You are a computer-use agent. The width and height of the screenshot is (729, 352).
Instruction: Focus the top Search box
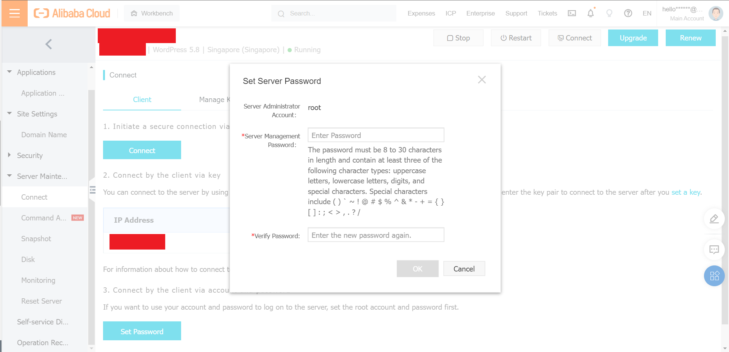click(334, 13)
